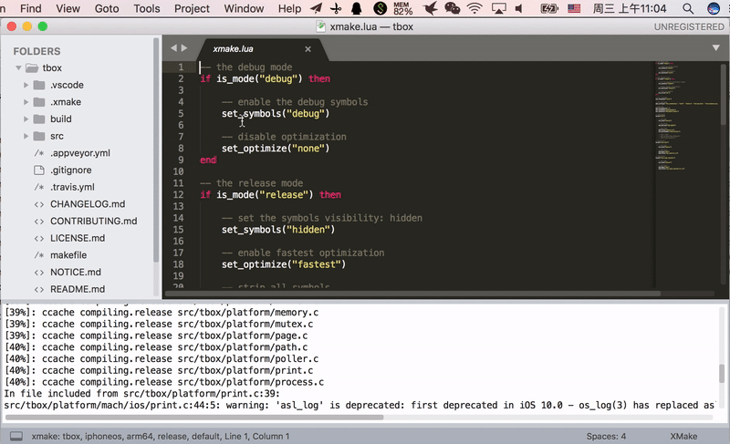Toggle the side bar panel switcher icon

(x=16, y=436)
